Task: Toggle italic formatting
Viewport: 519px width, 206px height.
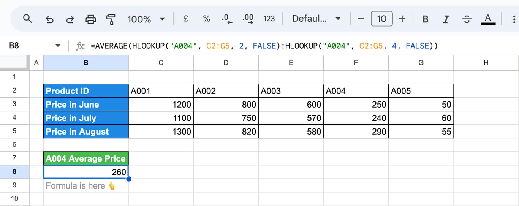Action: click(x=446, y=19)
